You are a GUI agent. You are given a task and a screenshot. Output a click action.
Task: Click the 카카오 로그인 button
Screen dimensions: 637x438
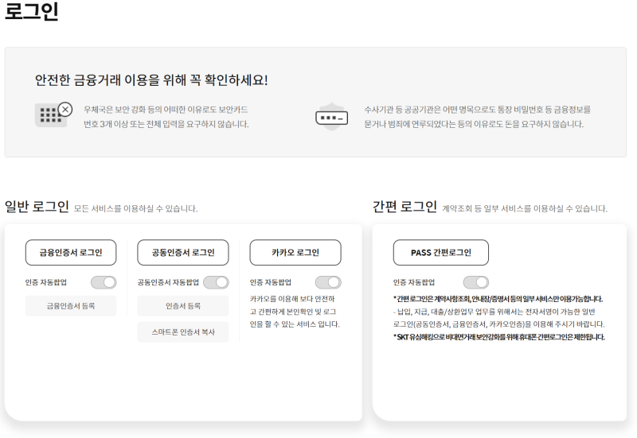[295, 252]
